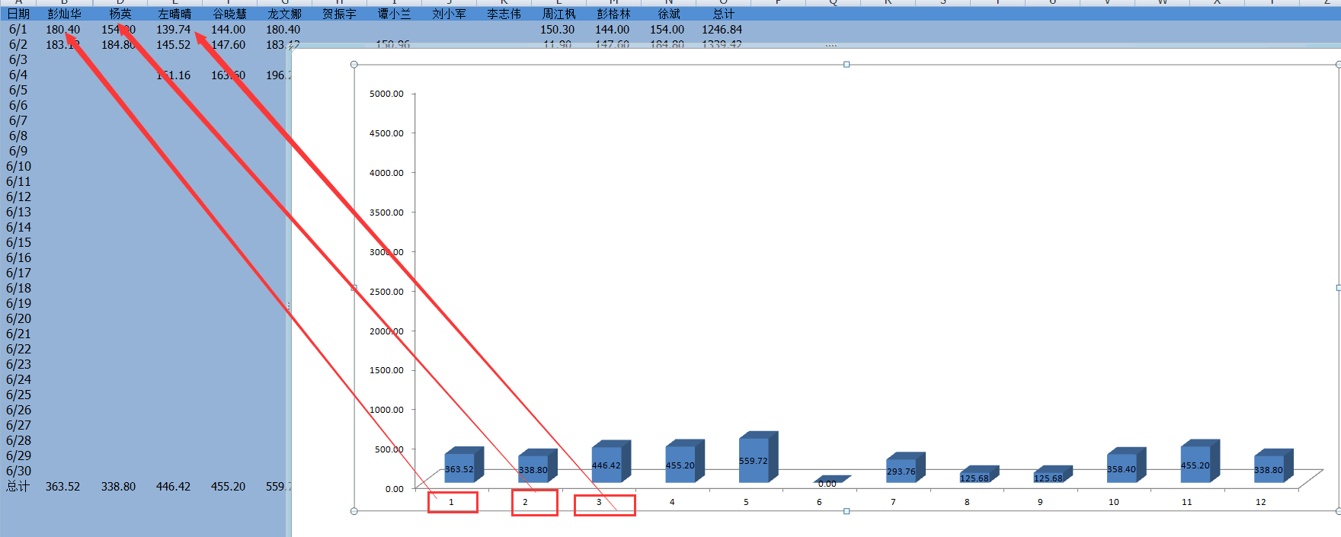Screen dimensions: 1341x537
Task: Select the 徐斌 name header cell
Action: click(x=668, y=14)
